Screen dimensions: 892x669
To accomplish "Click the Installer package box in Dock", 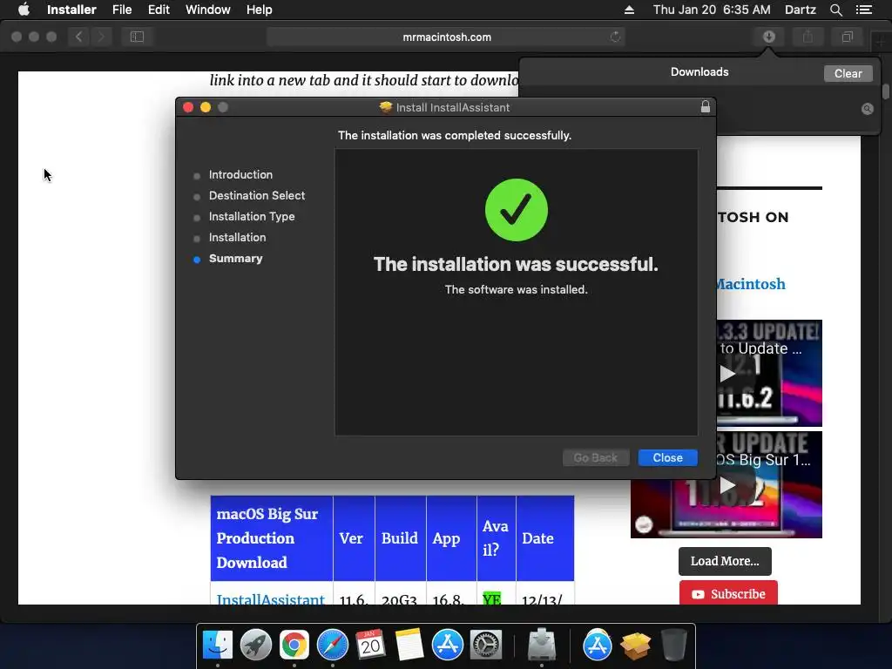I will [x=635, y=645].
